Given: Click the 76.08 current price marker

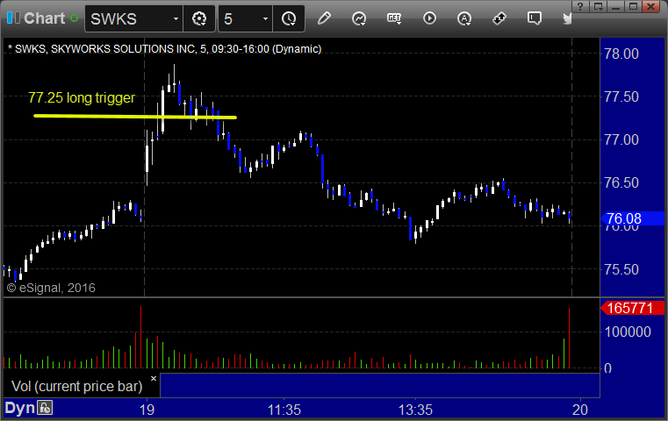Looking at the screenshot, I should [632, 218].
